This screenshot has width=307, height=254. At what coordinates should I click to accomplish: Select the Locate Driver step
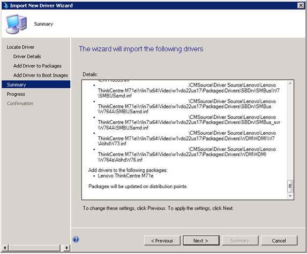20,47
